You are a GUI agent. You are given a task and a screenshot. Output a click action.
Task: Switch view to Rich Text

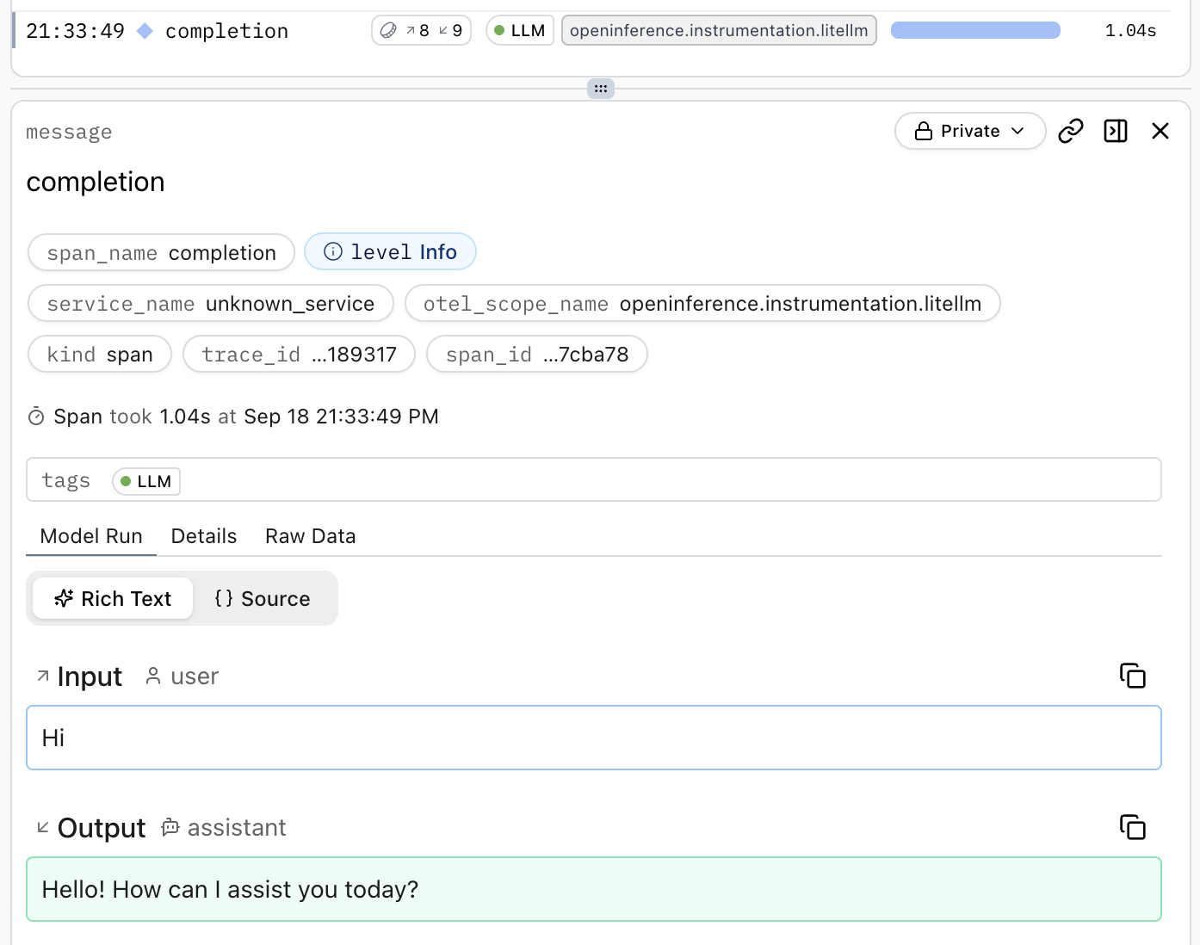click(113, 599)
